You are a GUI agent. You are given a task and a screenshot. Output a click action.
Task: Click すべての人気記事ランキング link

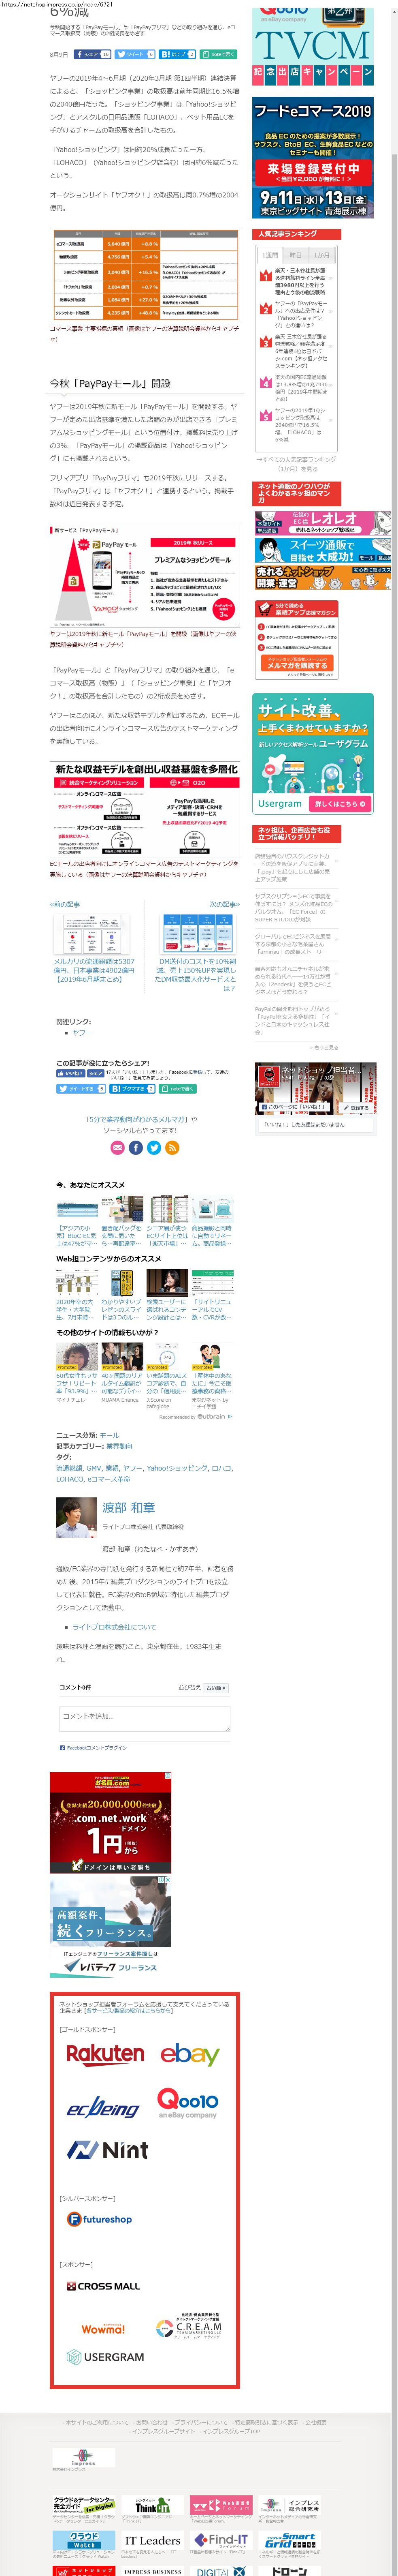click(298, 464)
